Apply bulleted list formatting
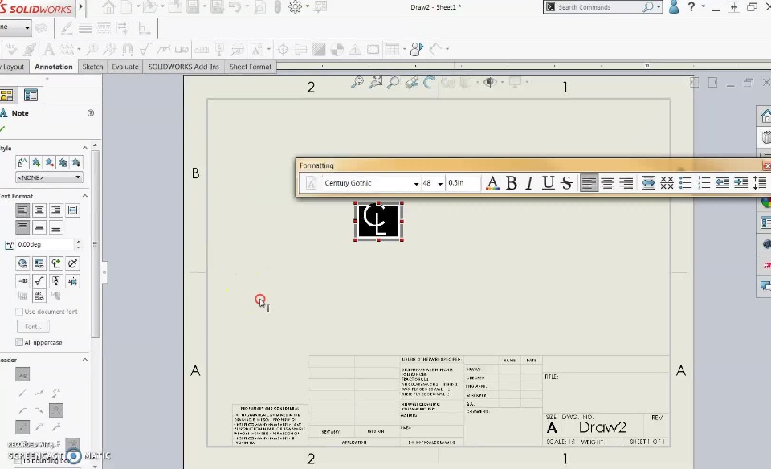 tap(685, 183)
